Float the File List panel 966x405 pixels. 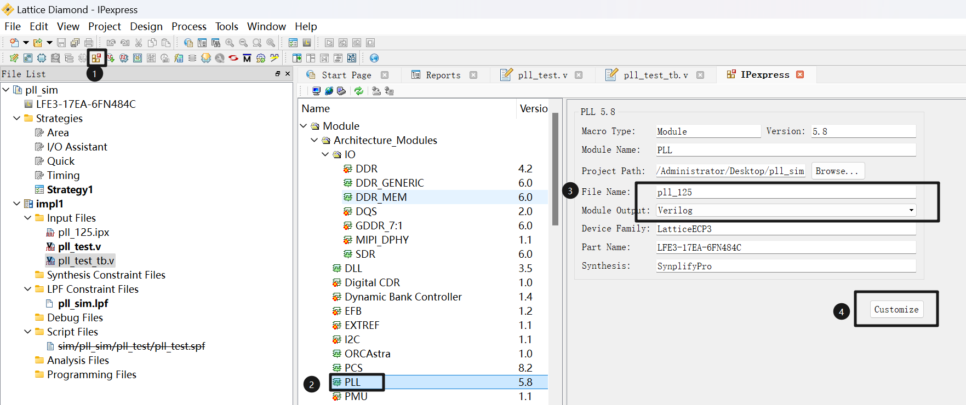pyautogui.click(x=278, y=73)
